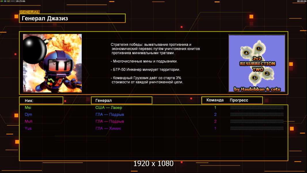Click the БТР-50 Инженер минирует территории line

point(145,69)
